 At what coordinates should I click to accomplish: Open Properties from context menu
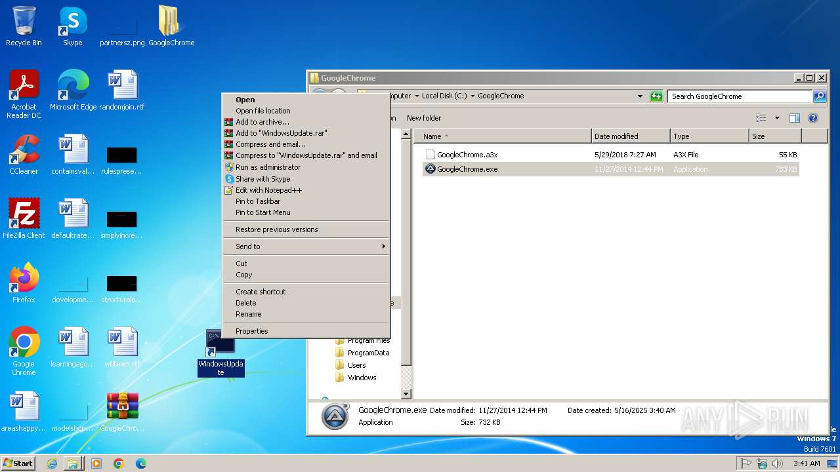(x=306, y=331)
